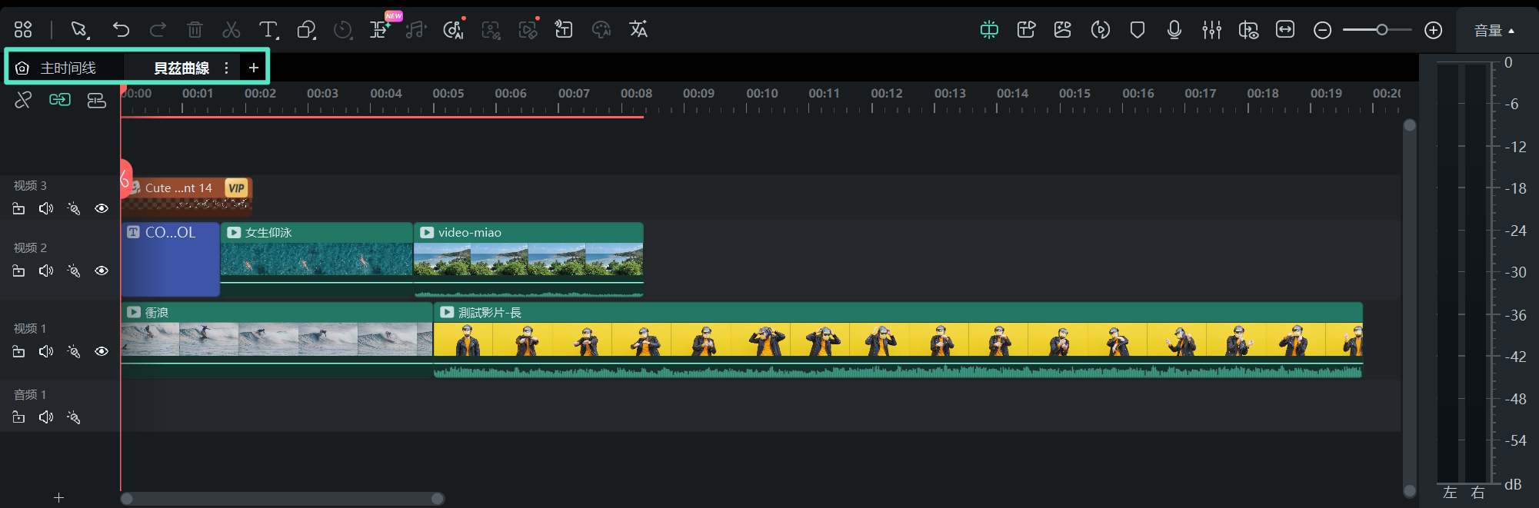Select the video-miao clip on 视频 2
1539x508 pixels.
coord(528,259)
